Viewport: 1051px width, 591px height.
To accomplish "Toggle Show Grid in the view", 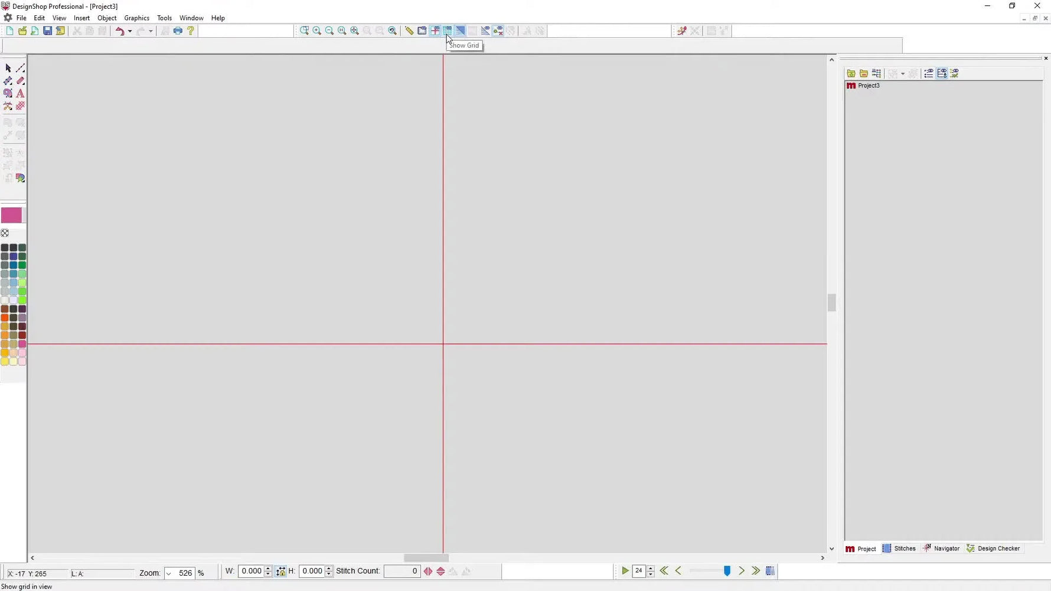I will (x=447, y=30).
